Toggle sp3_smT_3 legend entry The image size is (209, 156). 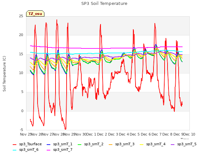[121, 144]
